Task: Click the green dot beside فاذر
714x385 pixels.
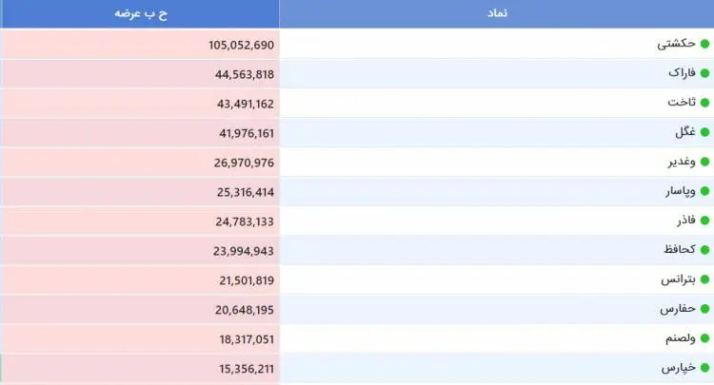Action: (x=704, y=221)
